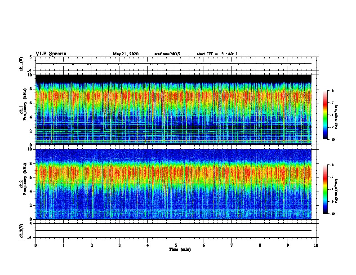Click the '6' kHz tick on ch.1 frequency axis
The image size is (356, 275).
(31, 103)
